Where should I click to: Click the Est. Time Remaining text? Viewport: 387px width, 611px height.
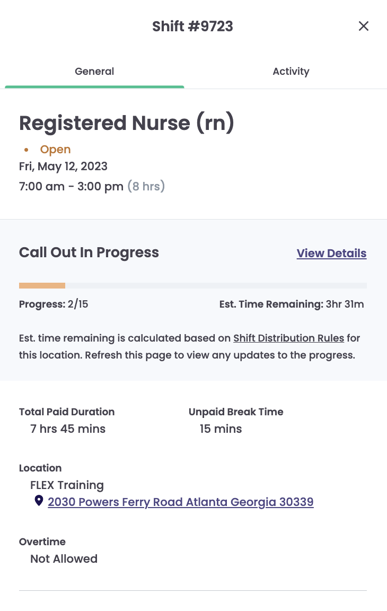[292, 304]
